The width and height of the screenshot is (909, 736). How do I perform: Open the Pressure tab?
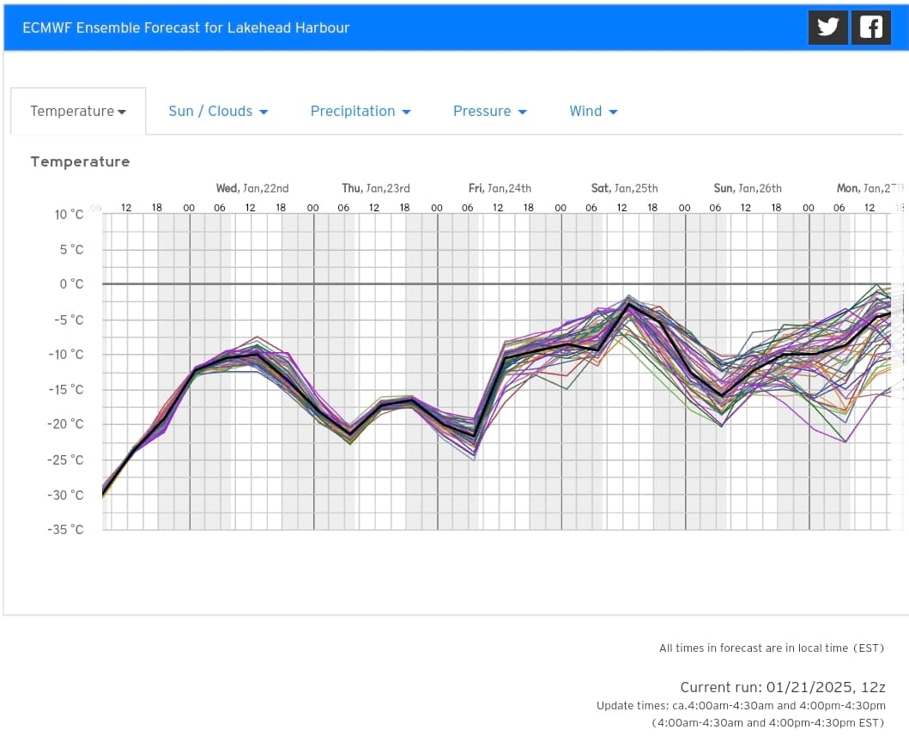click(x=490, y=112)
